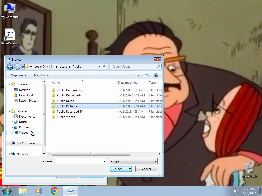The height and width of the screenshot is (196, 262).
Task: Select the Videos library
Action: tap(24, 133)
